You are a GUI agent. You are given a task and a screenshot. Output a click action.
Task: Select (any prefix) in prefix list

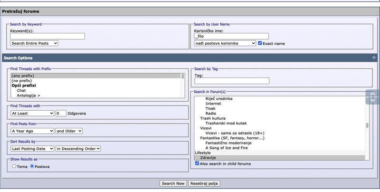96,76
